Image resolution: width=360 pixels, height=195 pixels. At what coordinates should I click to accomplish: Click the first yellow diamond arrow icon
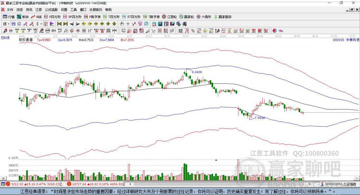[x=84, y=24]
